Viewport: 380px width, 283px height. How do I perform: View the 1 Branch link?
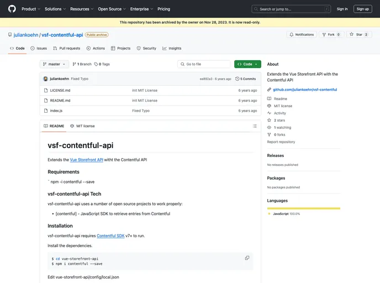(x=82, y=64)
